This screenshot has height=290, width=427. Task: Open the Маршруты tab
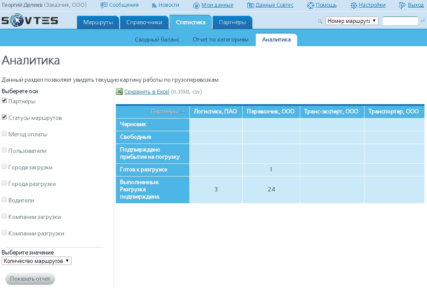tap(98, 22)
